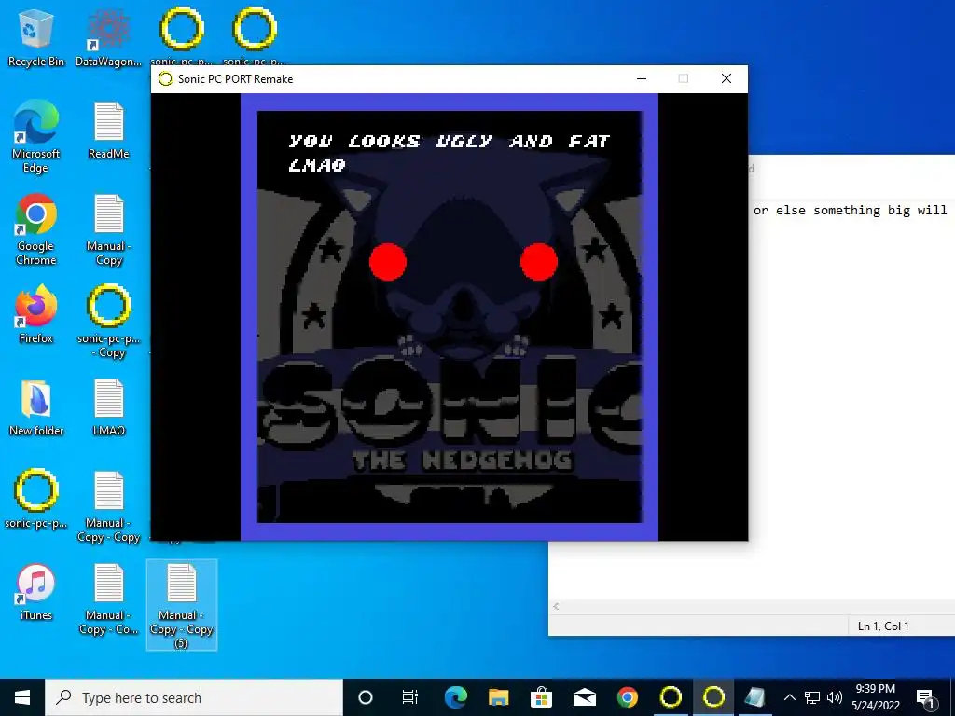Select the LMAO text file icon
The image size is (955, 716).
(108, 406)
